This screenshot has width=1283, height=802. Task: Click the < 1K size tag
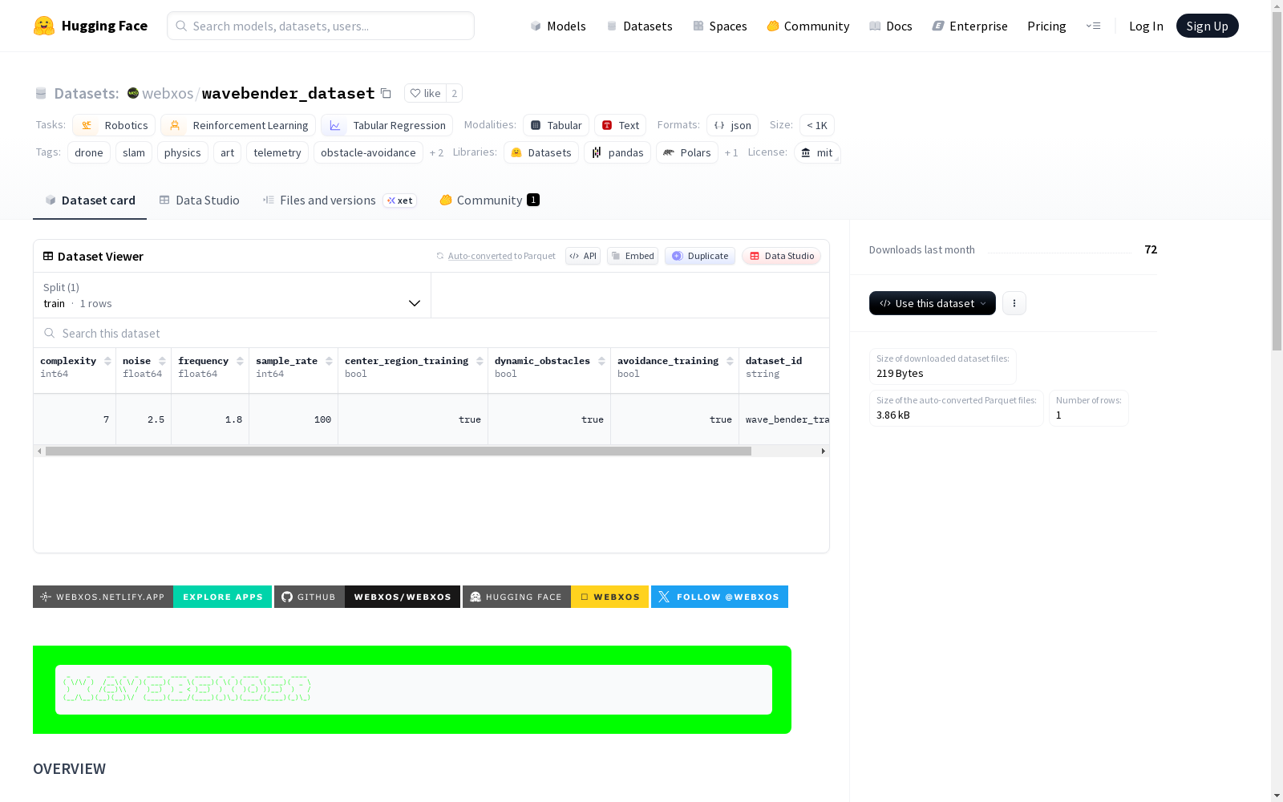tap(817, 125)
